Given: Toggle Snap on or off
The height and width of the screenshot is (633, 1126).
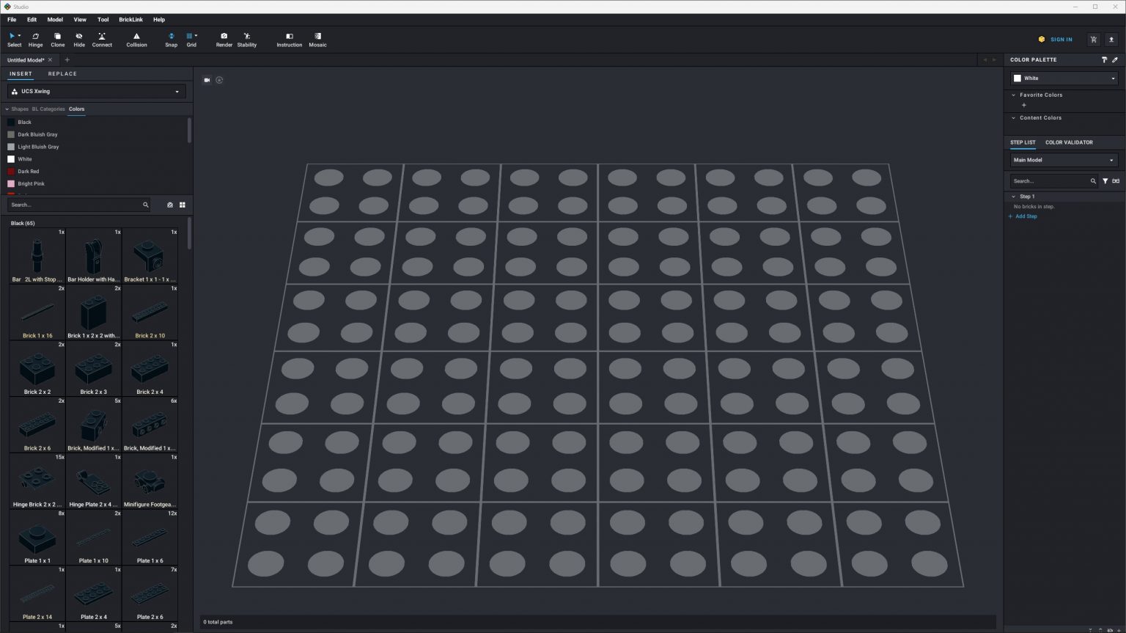Looking at the screenshot, I should click(x=171, y=39).
